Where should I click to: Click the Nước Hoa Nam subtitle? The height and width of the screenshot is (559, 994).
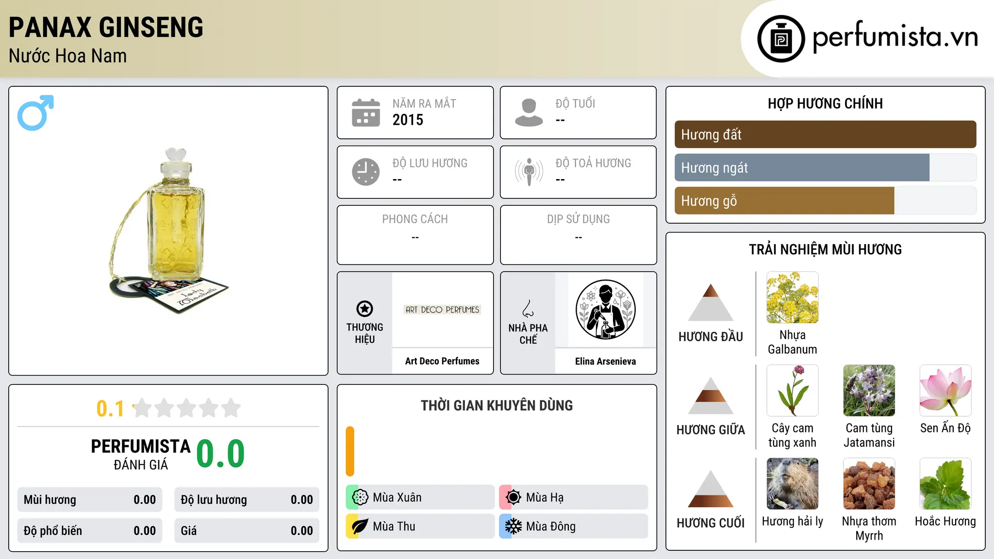(67, 56)
